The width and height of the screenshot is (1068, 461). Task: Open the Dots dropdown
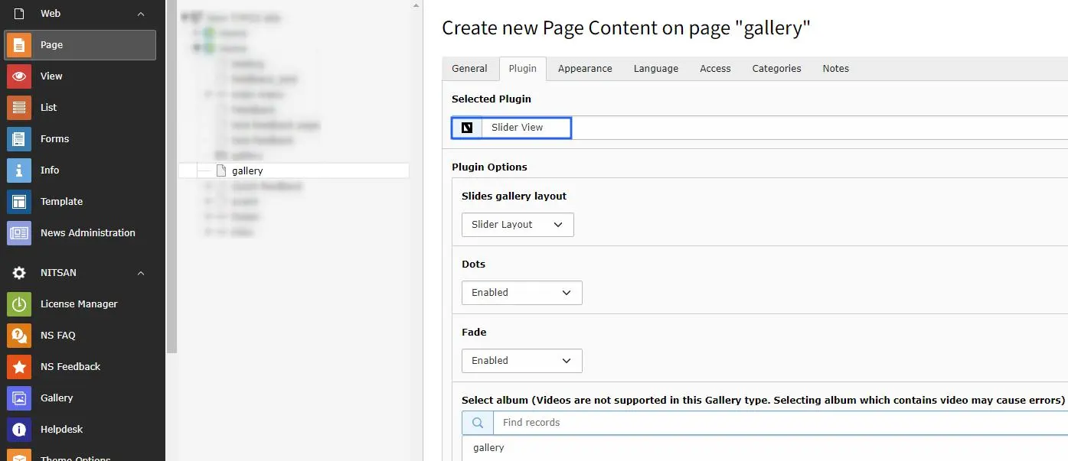pos(522,293)
